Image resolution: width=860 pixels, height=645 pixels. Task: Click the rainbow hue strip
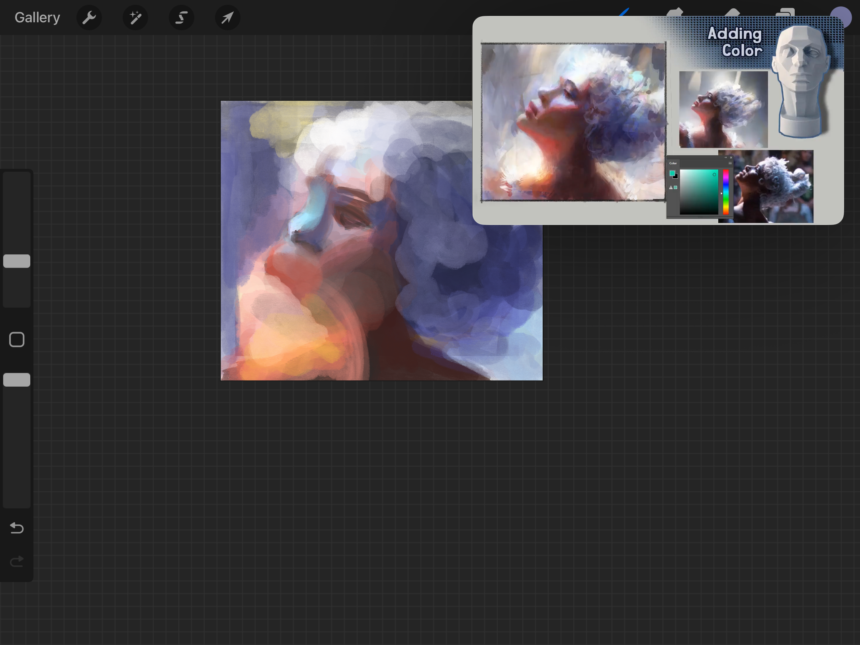click(726, 192)
